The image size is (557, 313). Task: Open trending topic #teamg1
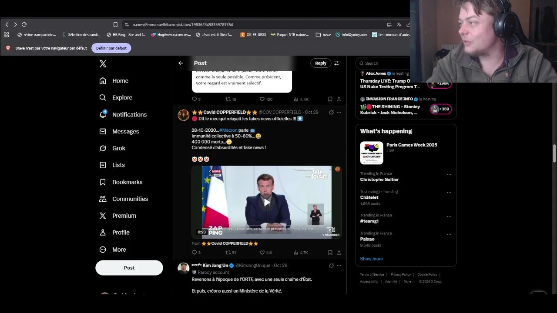tap(369, 221)
